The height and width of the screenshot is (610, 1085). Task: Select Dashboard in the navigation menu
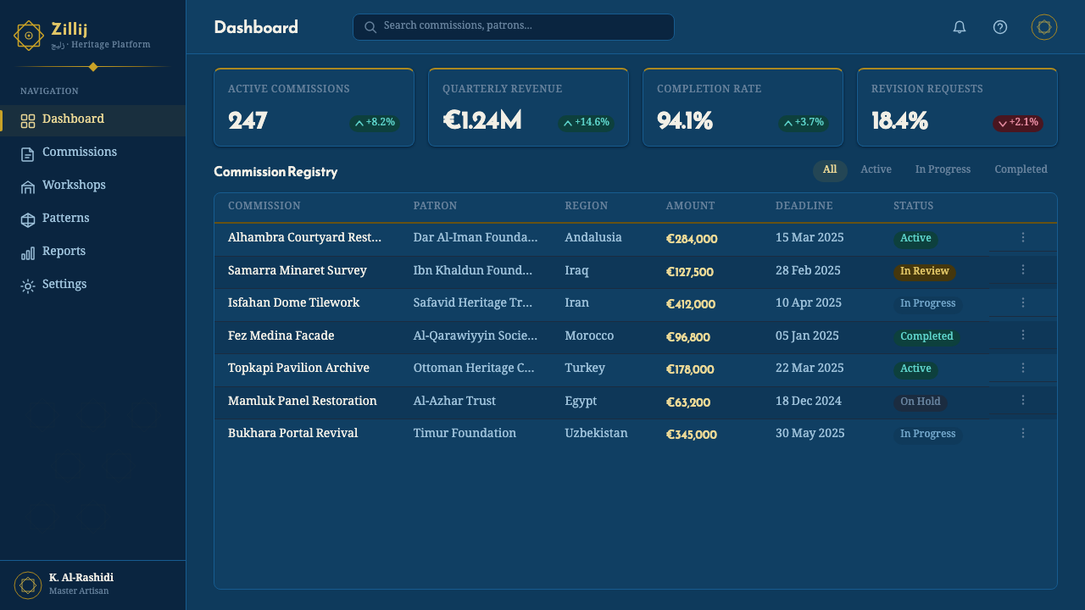[x=93, y=119]
